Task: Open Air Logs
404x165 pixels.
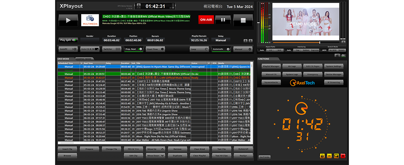Action: click(292, 66)
